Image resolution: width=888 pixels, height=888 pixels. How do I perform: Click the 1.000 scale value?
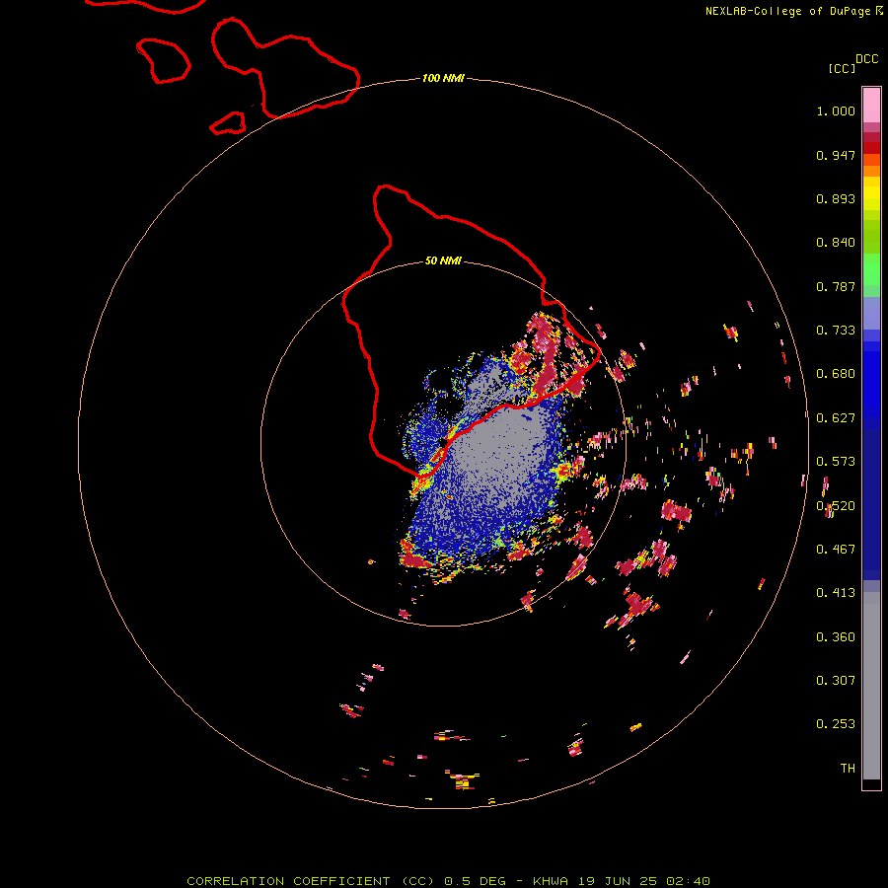[x=836, y=111]
